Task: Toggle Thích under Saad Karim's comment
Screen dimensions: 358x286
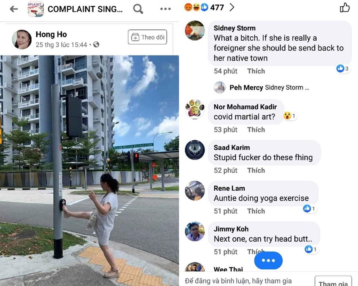Action: [256, 170]
